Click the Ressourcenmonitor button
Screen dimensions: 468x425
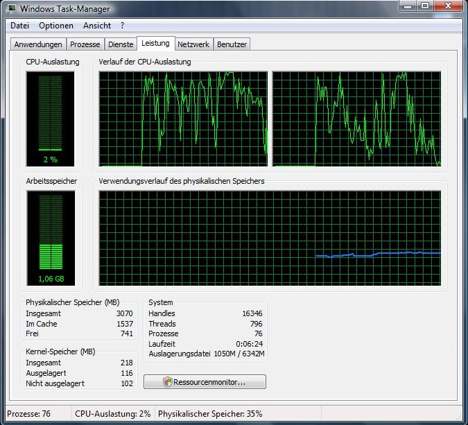click(x=205, y=382)
